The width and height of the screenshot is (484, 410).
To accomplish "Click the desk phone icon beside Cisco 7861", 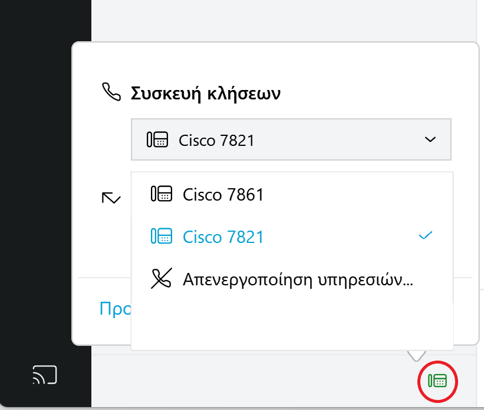I will (x=162, y=194).
